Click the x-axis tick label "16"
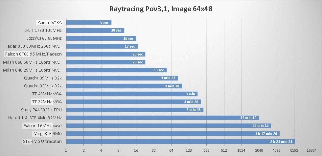This screenshot has height=156, width=322. (136, 150)
